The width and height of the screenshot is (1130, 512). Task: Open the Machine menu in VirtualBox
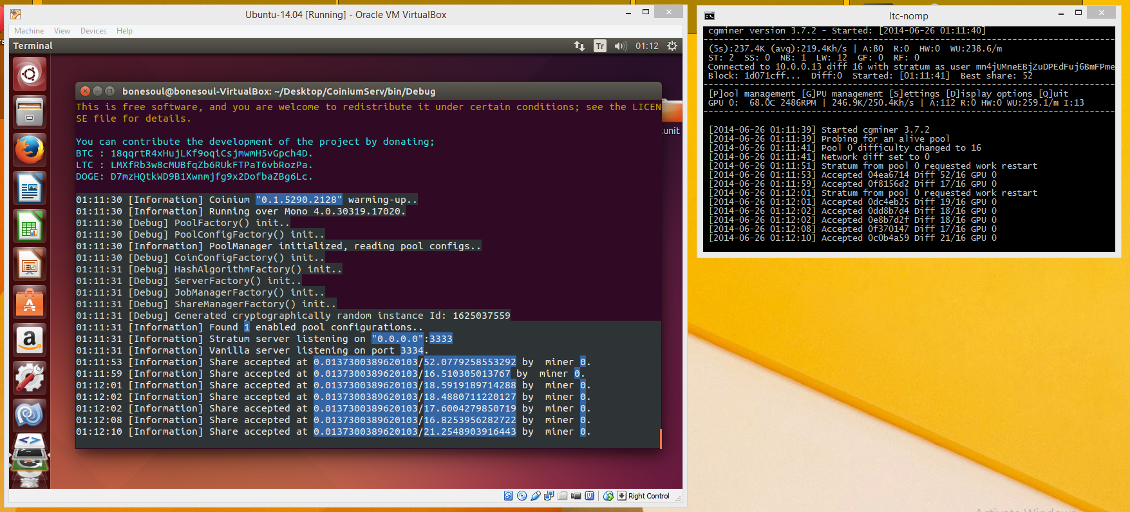[29, 31]
